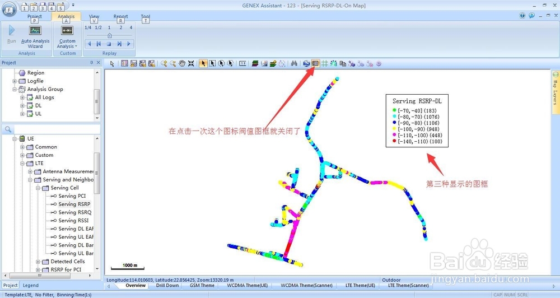Click the picture image toolbar icon
Image resolution: width=560 pixels, height=298 pixels.
[x=264, y=64]
